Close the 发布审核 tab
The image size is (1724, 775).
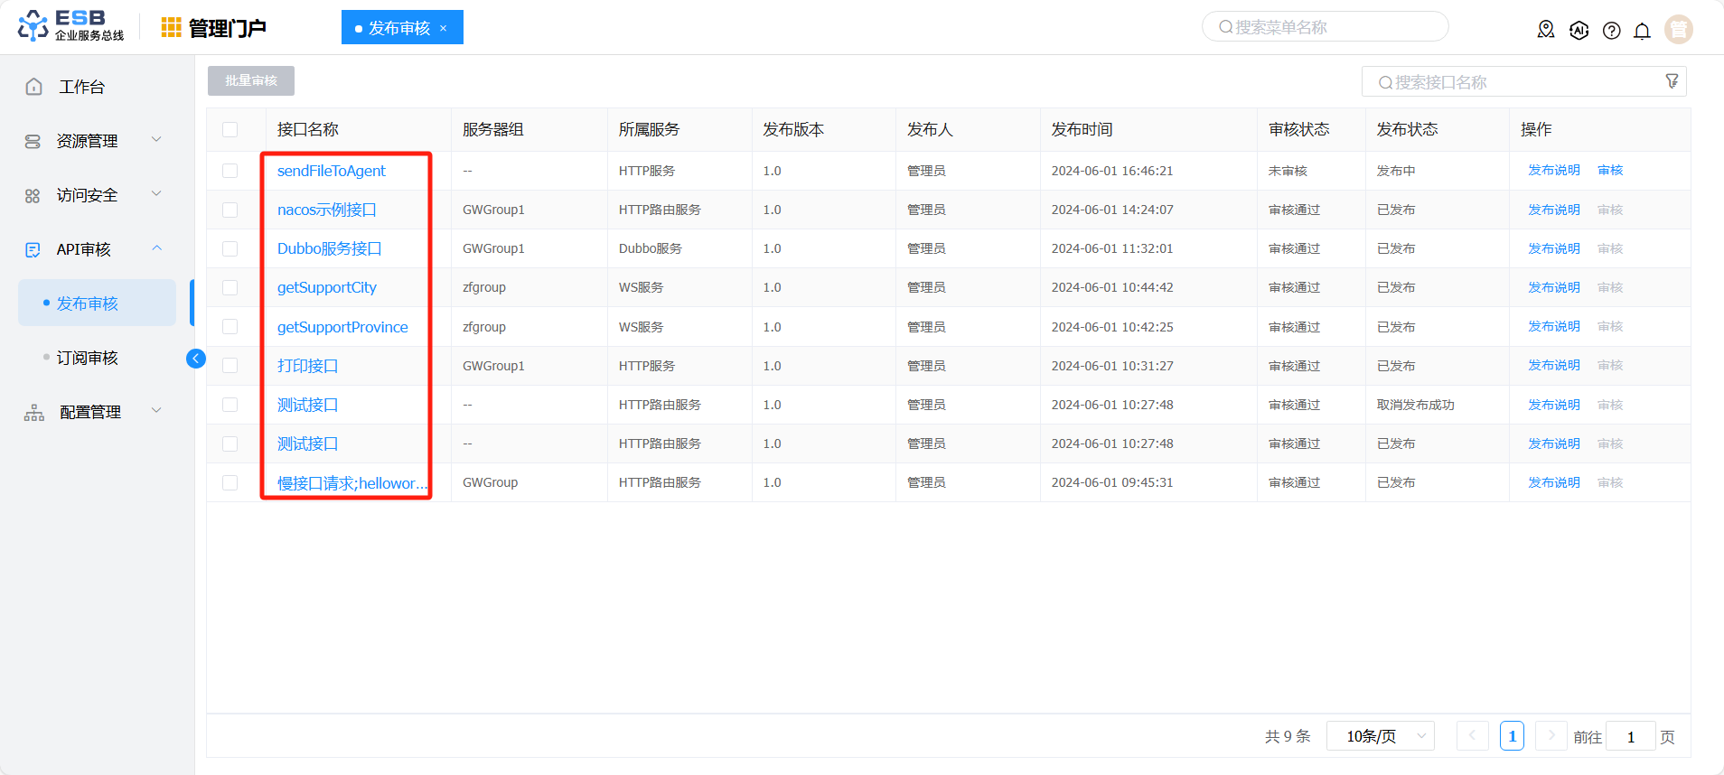444,28
